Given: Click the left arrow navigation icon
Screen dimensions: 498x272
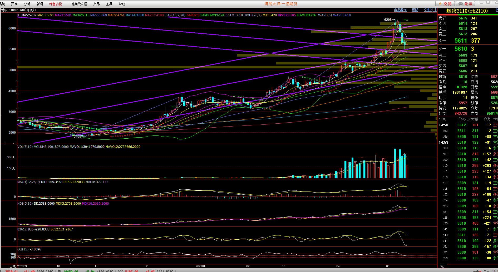Looking at the screenshot, I should tap(426, 10).
